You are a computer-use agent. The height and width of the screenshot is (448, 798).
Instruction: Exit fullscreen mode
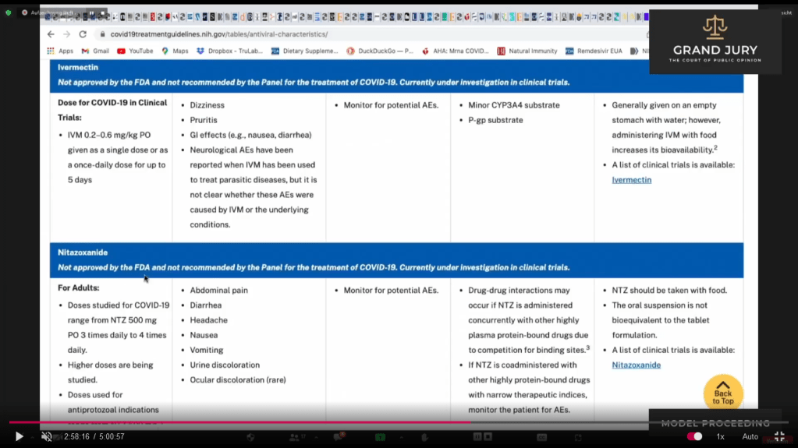coord(778,437)
